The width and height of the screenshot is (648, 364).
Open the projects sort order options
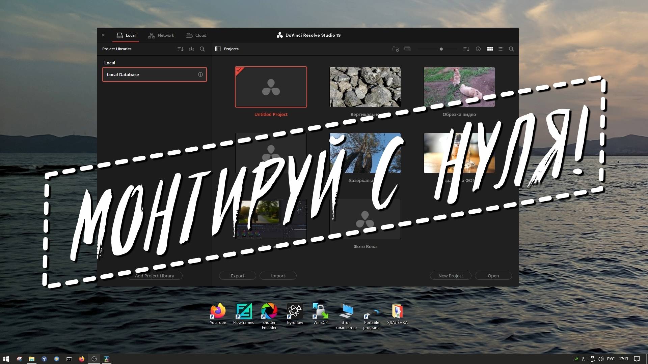466,49
